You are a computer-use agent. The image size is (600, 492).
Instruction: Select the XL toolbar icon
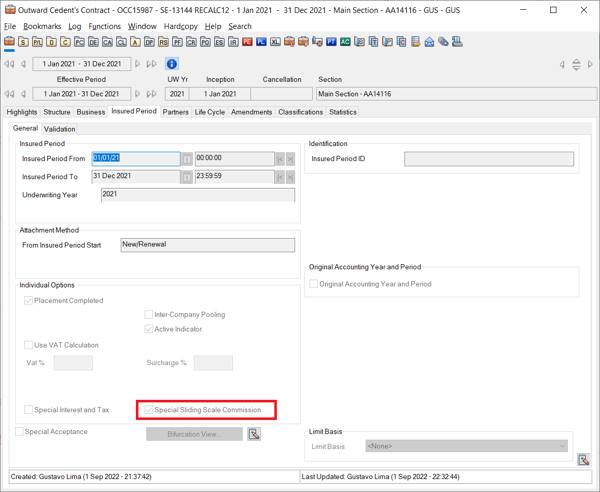click(275, 42)
